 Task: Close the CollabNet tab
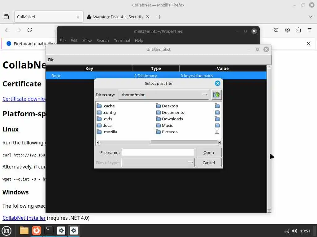point(78,17)
